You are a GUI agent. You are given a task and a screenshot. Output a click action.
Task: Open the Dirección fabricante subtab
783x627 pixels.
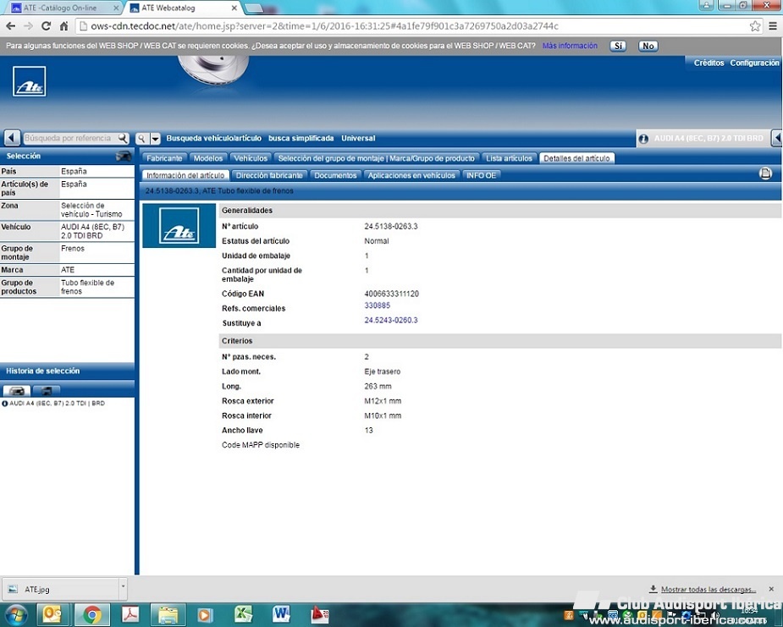[x=269, y=175]
